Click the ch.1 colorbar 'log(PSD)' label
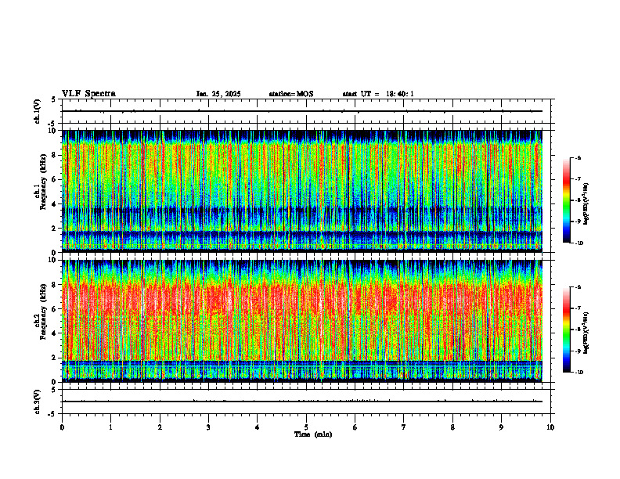620x479 pixels. [586, 204]
